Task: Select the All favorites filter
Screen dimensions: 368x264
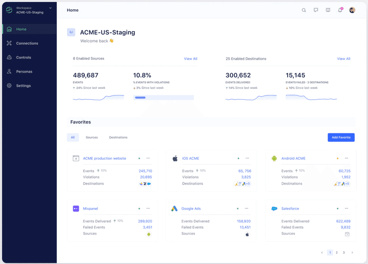Action: 73,137
